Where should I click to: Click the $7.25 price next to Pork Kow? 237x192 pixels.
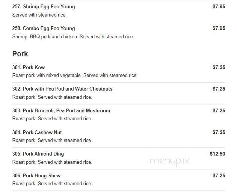click(219, 67)
